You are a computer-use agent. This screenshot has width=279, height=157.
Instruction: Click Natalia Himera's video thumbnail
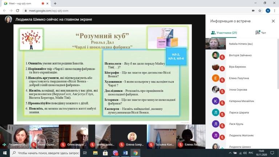coord(216,44)
